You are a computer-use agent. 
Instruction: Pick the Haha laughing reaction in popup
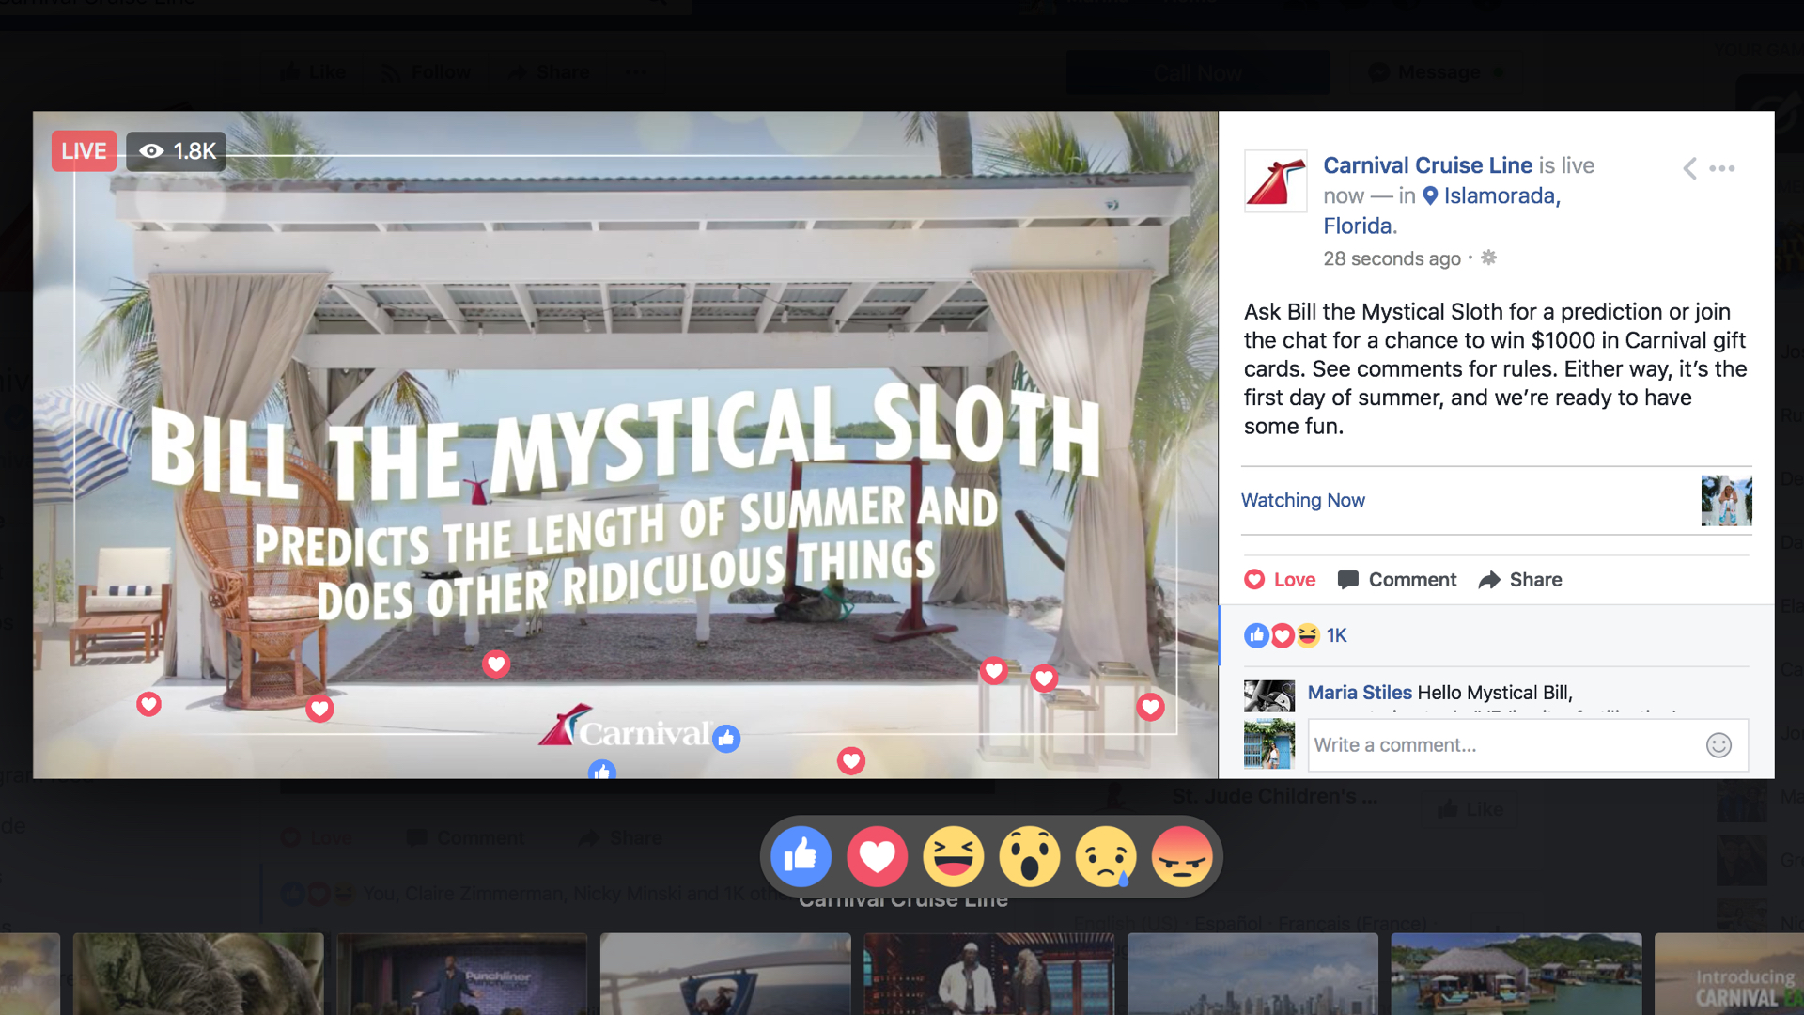(x=954, y=856)
